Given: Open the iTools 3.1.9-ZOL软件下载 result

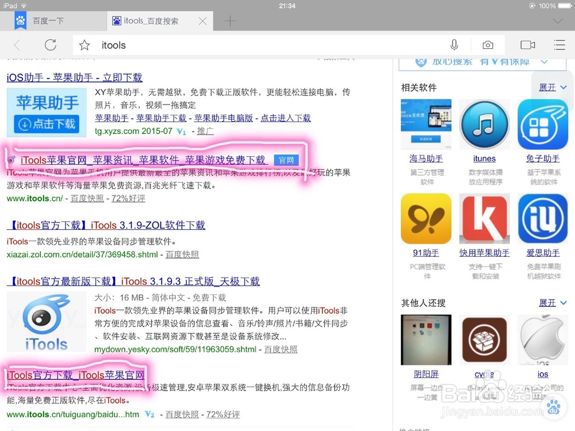Looking at the screenshot, I should (106, 225).
